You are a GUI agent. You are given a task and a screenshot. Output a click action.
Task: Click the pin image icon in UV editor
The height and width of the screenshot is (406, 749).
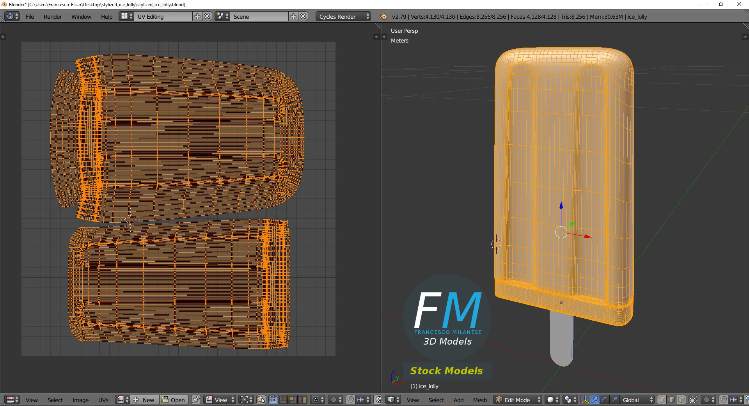click(x=196, y=400)
